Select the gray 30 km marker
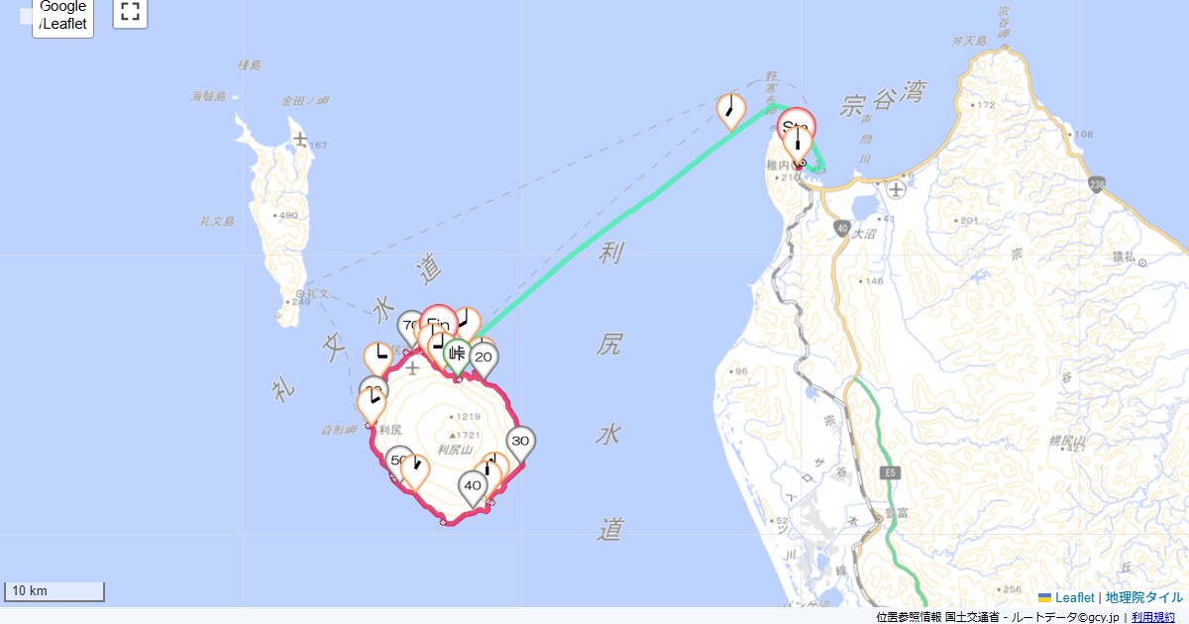Image resolution: width=1189 pixels, height=624 pixels. click(520, 444)
